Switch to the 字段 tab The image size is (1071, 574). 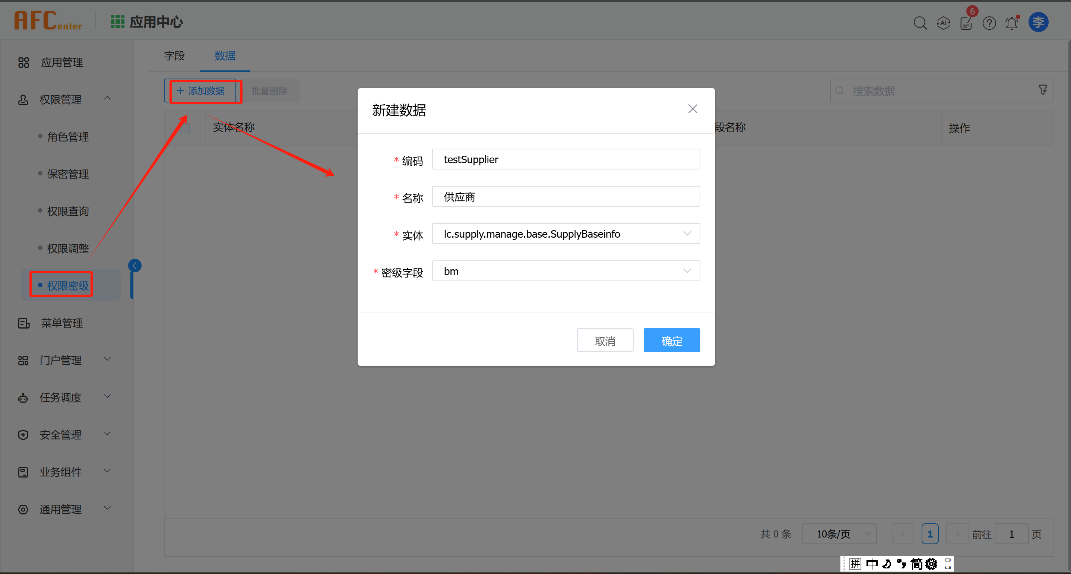(x=174, y=56)
